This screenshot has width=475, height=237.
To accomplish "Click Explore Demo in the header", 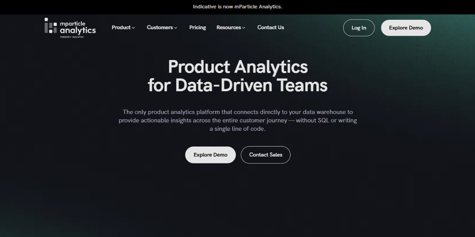I will point(406,28).
